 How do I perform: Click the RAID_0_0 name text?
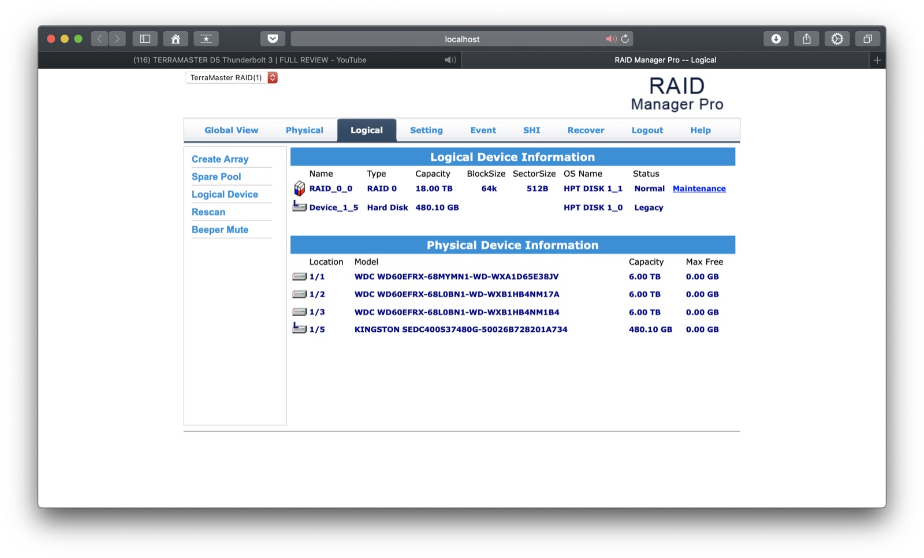click(331, 189)
